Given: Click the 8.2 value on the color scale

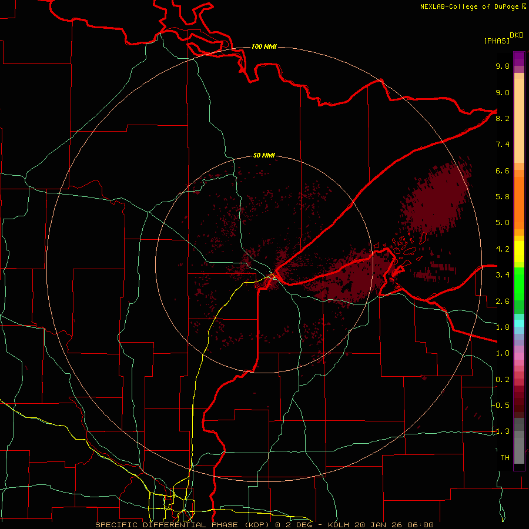Looking at the screenshot, I should point(503,118).
